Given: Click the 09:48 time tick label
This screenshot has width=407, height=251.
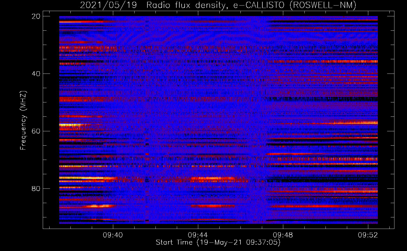Looking at the screenshot, I should click(283, 235).
